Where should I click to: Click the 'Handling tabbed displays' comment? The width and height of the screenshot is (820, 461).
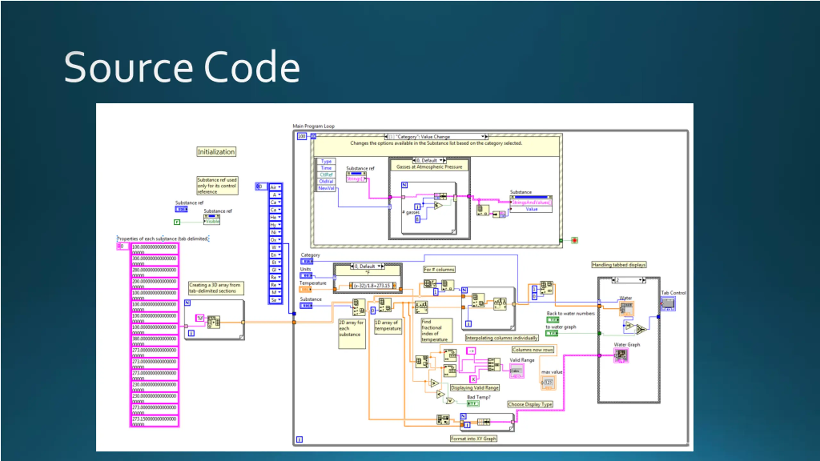[x=619, y=265]
